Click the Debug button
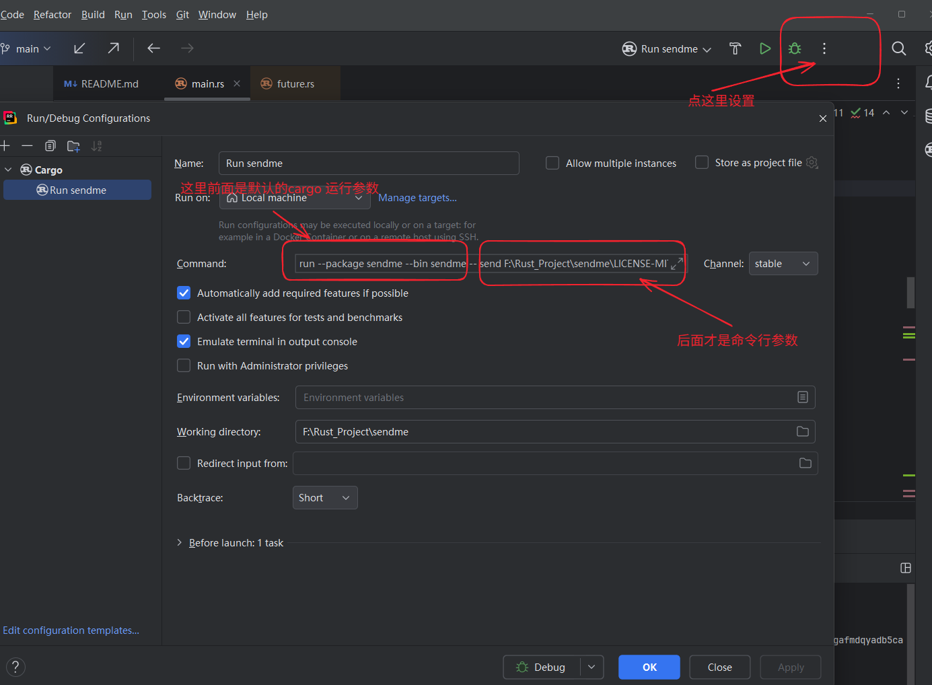932x685 pixels. 541,667
